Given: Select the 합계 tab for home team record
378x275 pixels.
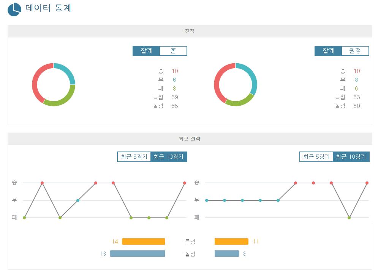Looking at the screenshot, I should (x=146, y=51).
